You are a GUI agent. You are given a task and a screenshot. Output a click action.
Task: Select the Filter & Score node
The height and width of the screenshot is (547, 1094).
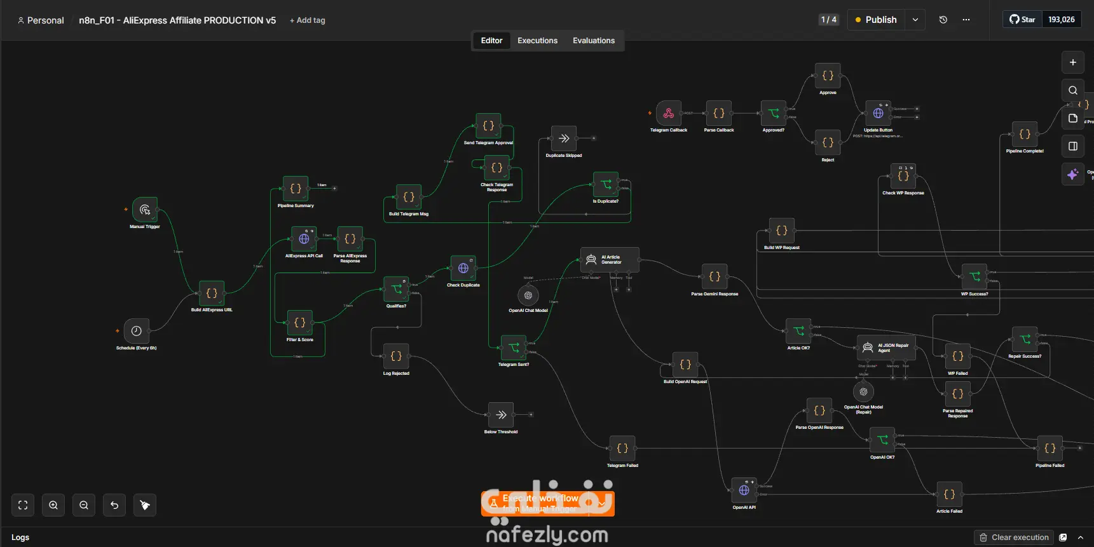[x=300, y=323]
